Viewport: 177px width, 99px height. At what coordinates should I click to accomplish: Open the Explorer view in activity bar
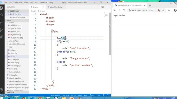(x=1, y=8)
